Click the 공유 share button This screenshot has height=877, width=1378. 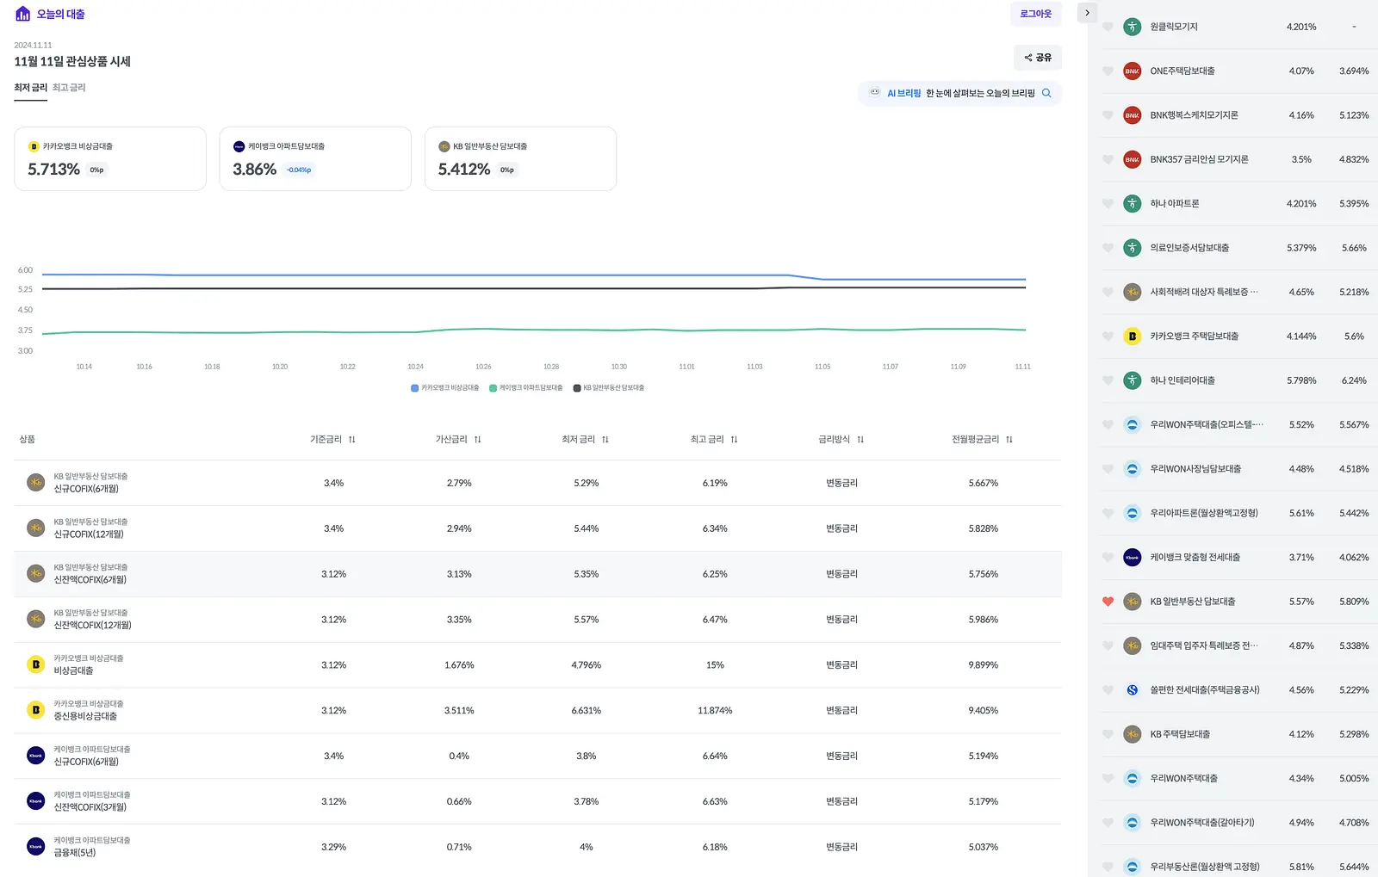1038,58
